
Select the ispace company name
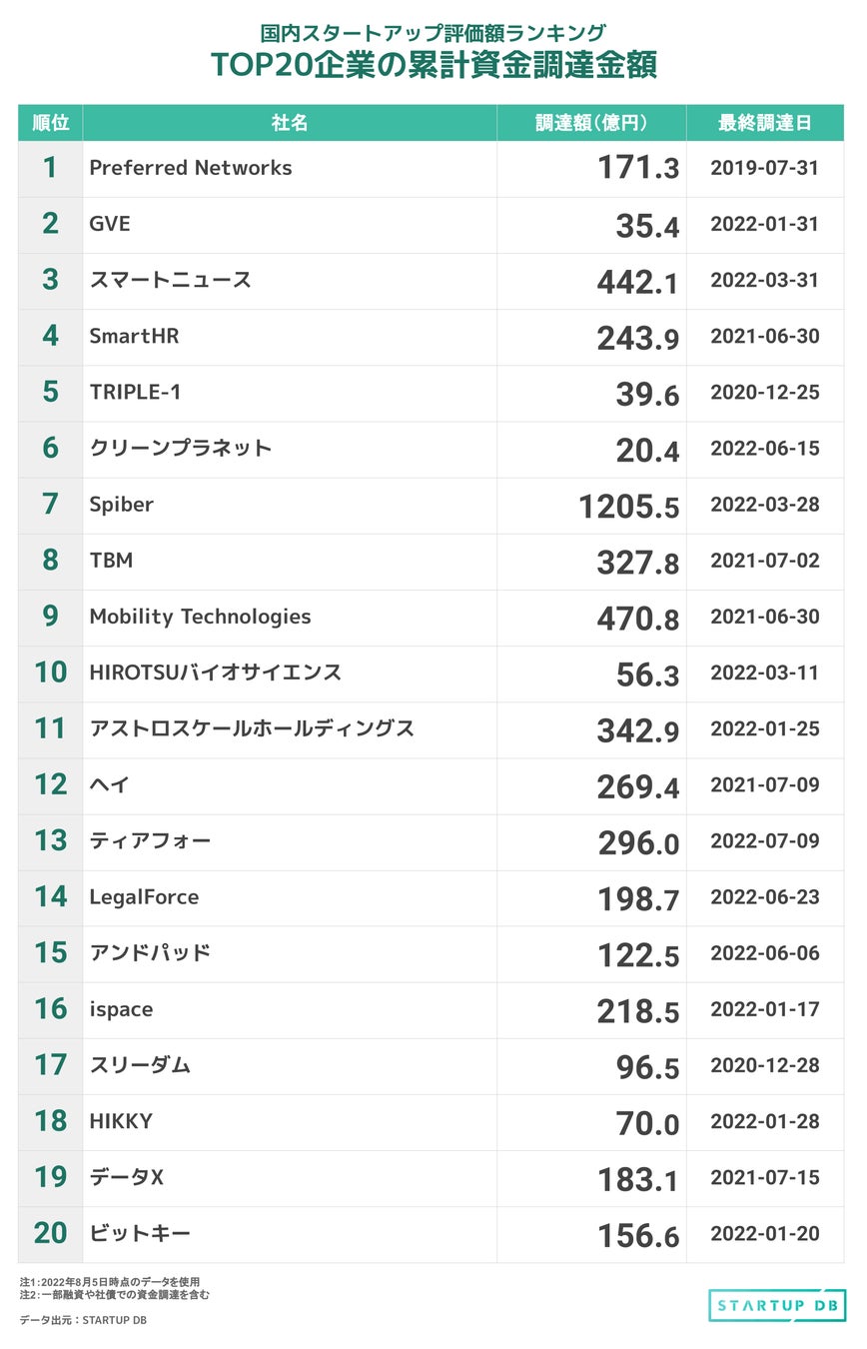pyautogui.click(x=121, y=1009)
